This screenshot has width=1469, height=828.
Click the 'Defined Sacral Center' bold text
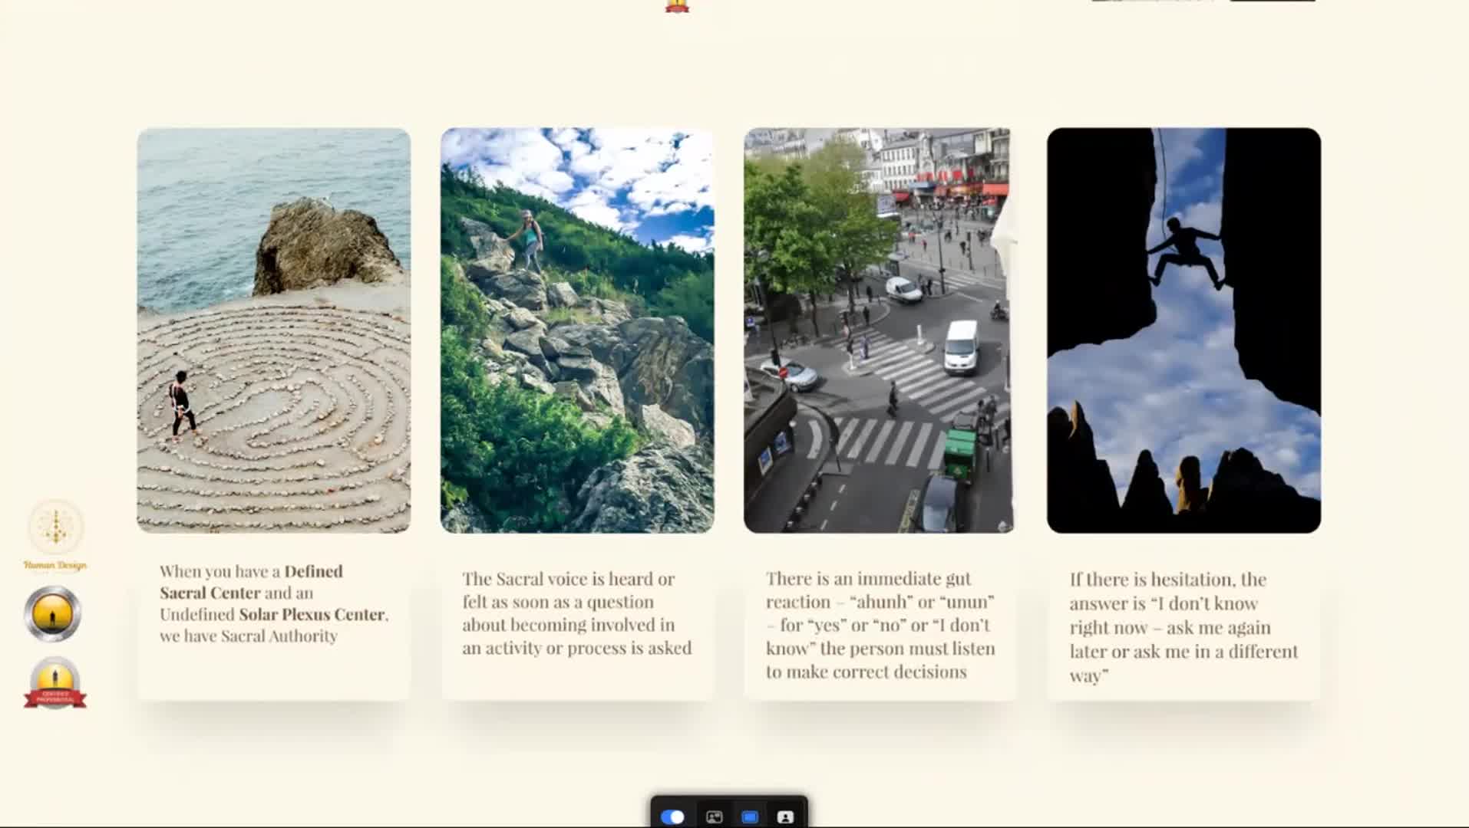[x=250, y=582]
